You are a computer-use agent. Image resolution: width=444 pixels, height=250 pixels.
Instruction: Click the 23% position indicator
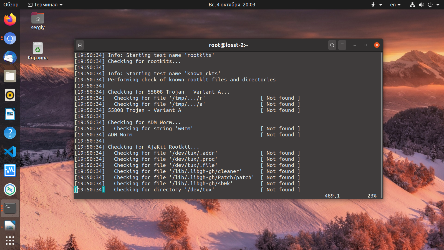[372, 196]
